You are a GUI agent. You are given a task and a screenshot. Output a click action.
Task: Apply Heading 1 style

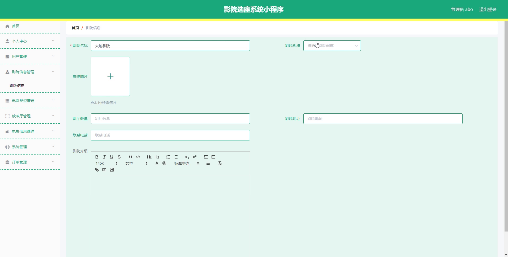(149, 157)
